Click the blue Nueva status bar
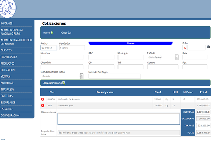Screen dimensions: 211x141 click(130, 43)
